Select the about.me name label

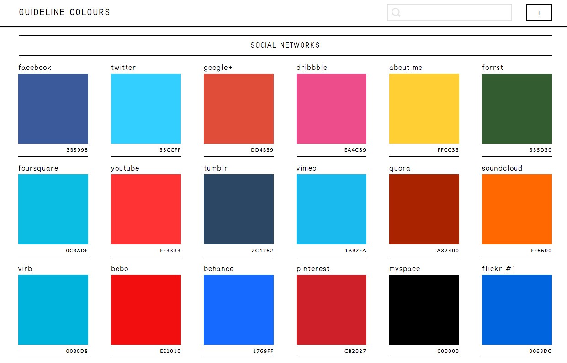[406, 68]
